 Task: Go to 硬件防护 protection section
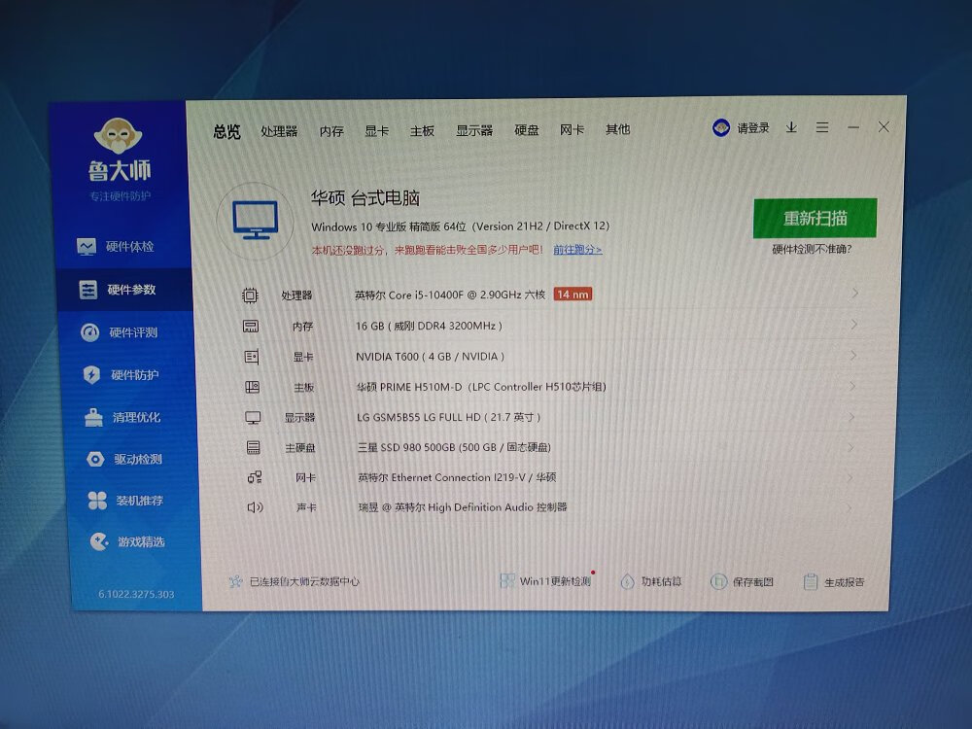click(121, 375)
